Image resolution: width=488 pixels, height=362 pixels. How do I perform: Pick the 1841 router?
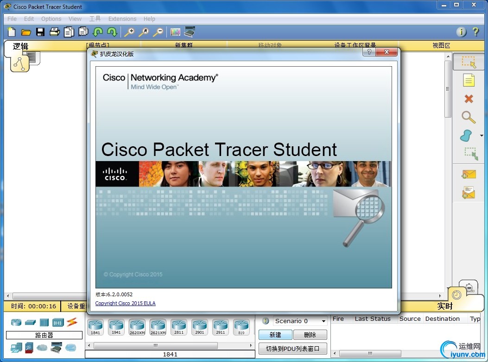95,327
